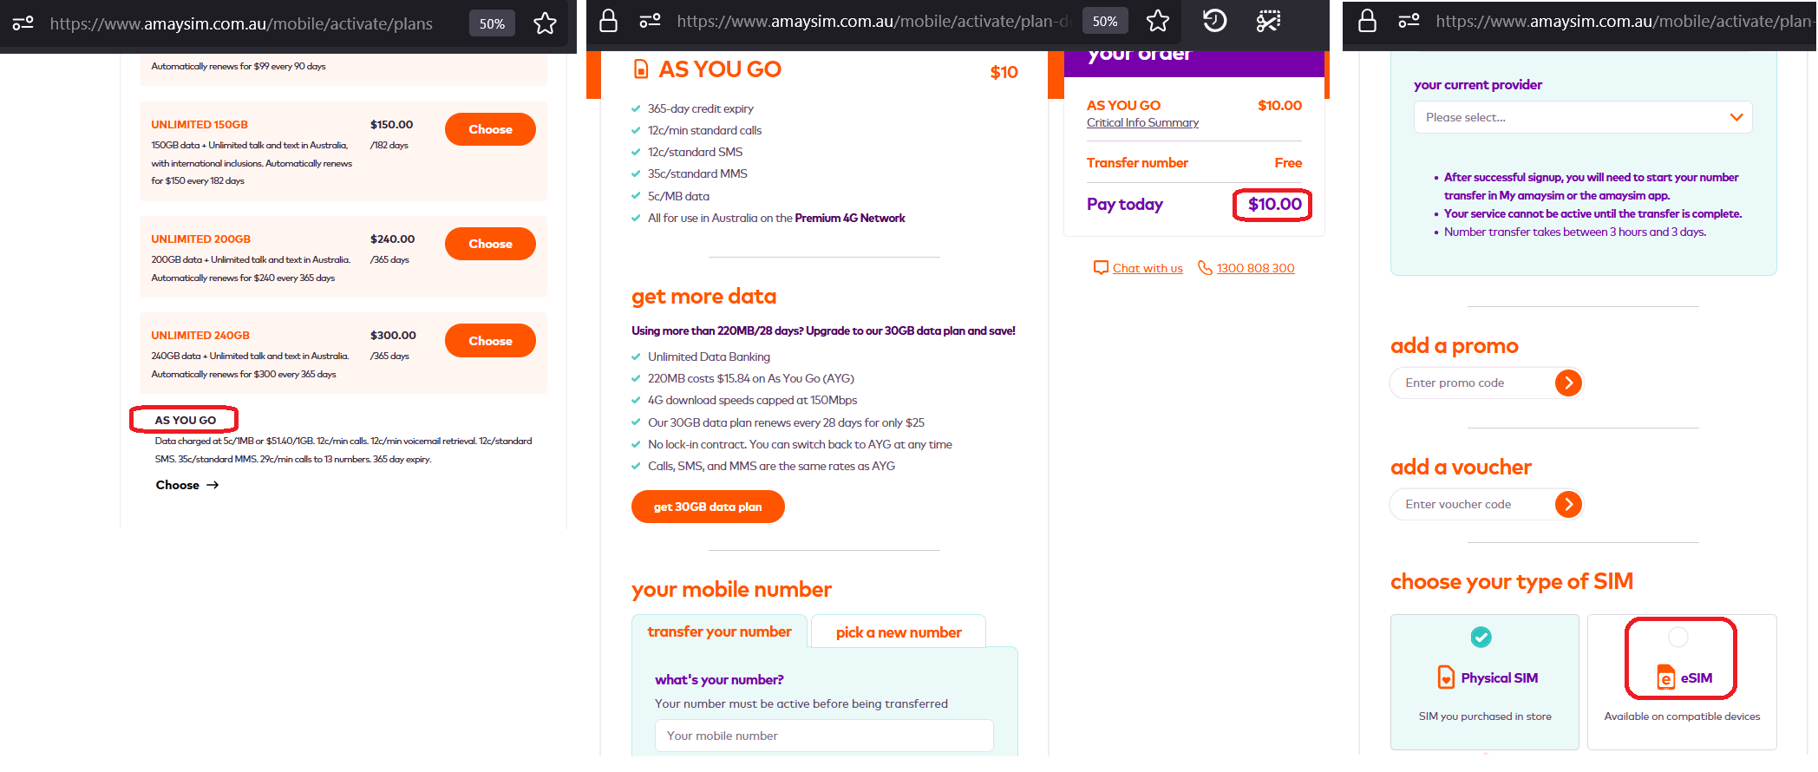This screenshot has width=1818, height=772.
Task: Click the orange eSIM card icon
Action: (x=1665, y=677)
